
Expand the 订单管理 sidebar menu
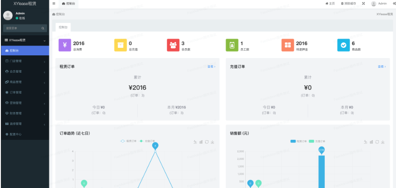25,92
